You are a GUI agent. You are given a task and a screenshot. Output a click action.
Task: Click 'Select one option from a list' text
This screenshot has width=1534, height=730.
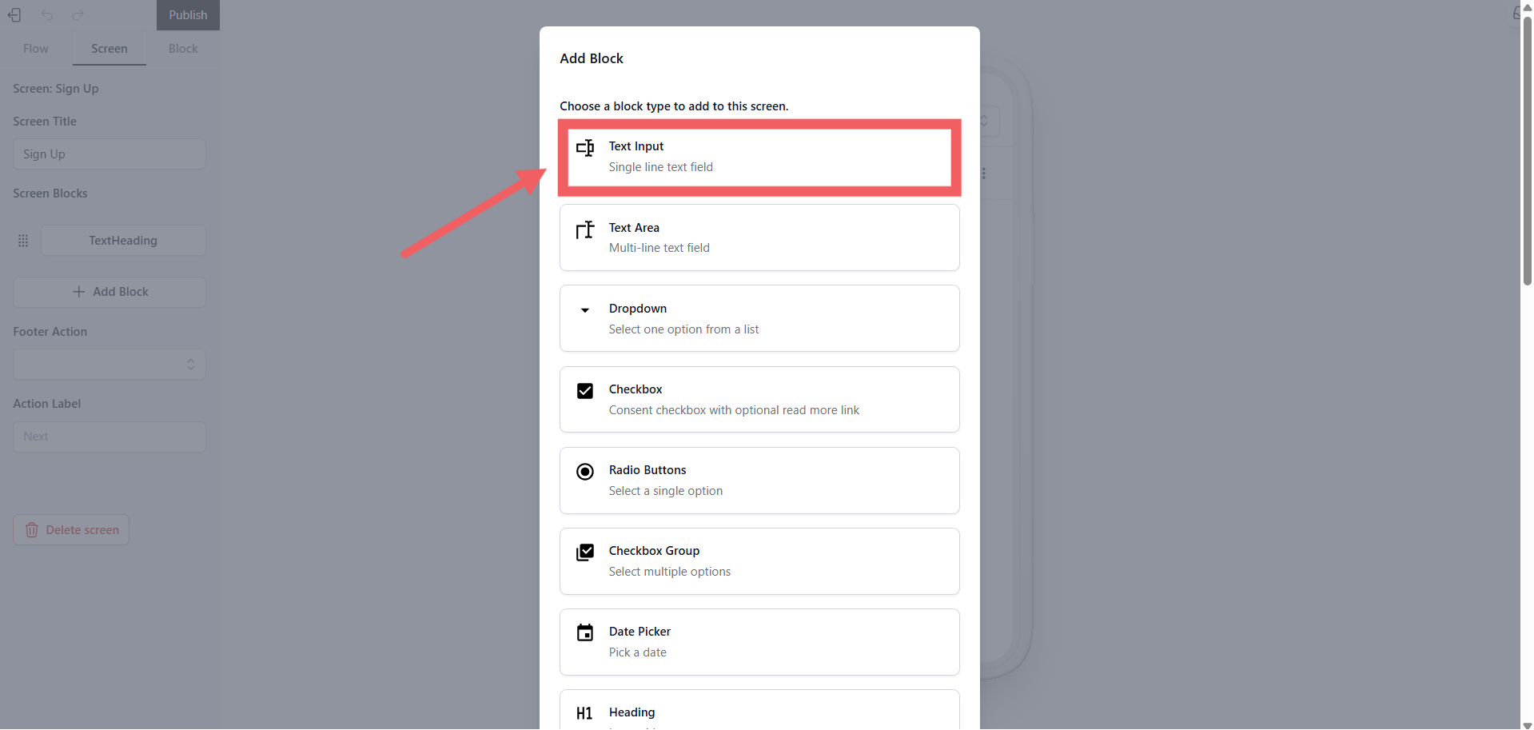tap(683, 329)
